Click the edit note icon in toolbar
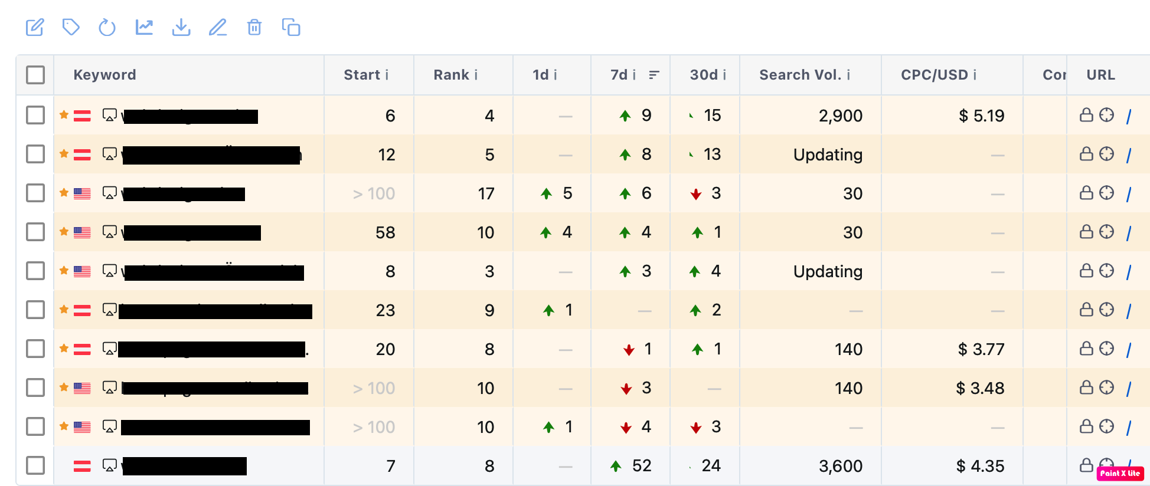 [x=35, y=27]
